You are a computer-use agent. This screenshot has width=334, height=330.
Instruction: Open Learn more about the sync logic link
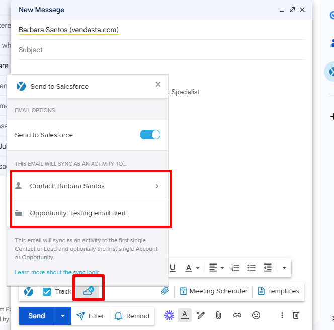(x=57, y=272)
